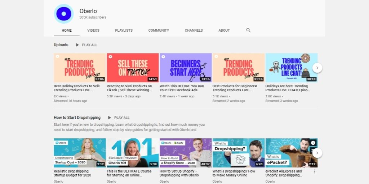Viewport: 369px width, 184px height.
Task: Open title How to Set Up Shopify
Action: (179, 173)
